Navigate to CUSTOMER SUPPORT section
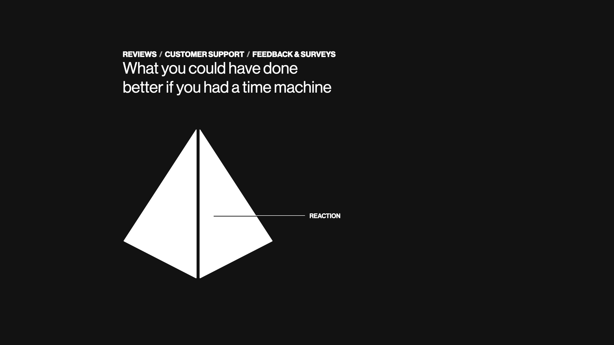Image resolution: width=614 pixels, height=345 pixels. pyautogui.click(x=204, y=54)
